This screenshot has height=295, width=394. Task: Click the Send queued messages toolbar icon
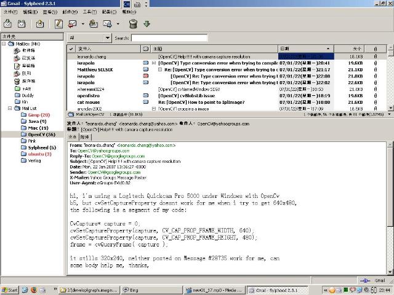(39, 24)
